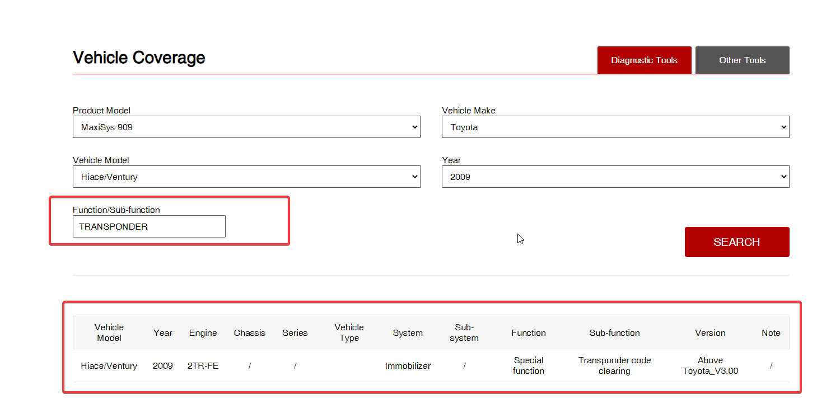
Task: Click the Vehicle Coverage heading
Action: (x=139, y=58)
